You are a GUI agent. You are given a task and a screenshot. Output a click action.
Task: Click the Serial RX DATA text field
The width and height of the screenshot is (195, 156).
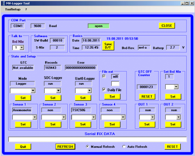(x=97, y=139)
